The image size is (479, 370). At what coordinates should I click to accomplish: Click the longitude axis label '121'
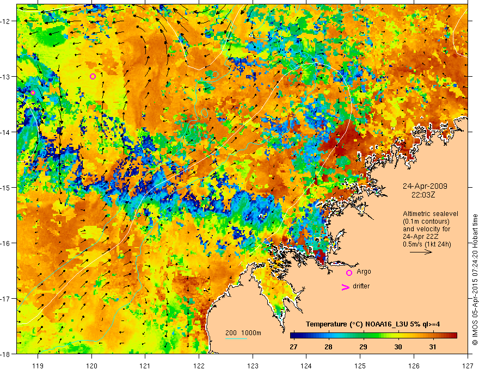(x=145, y=366)
